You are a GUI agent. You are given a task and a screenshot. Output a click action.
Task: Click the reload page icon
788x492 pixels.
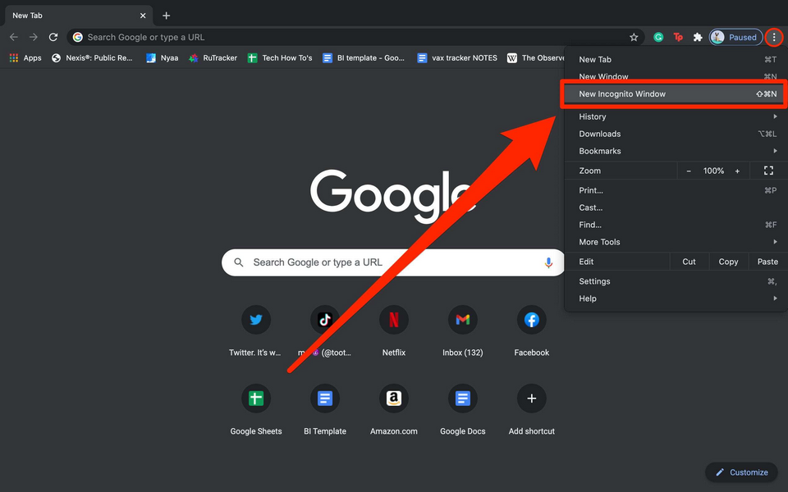click(x=53, y=37)
